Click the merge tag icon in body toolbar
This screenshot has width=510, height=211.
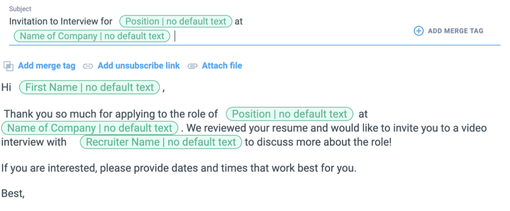point(8,66)
